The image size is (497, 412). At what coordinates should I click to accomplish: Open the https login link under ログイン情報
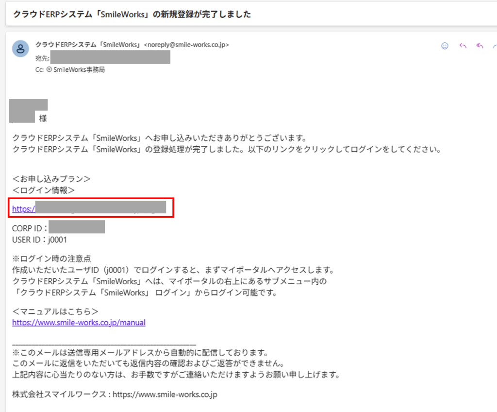[x=89, y=208]
